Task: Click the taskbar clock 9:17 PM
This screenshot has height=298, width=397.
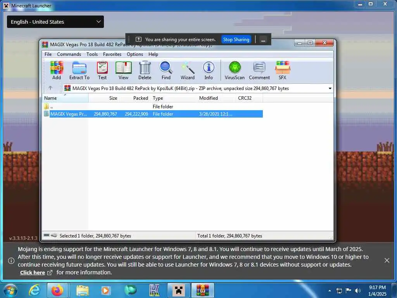Action: 377,288
